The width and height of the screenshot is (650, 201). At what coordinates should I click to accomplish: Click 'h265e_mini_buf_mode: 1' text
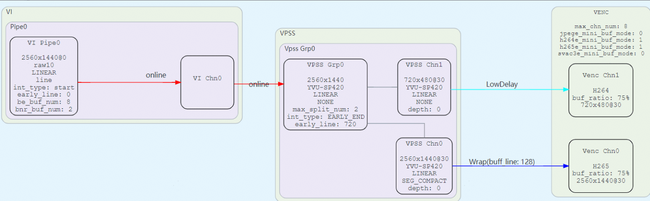pos(601,46)
